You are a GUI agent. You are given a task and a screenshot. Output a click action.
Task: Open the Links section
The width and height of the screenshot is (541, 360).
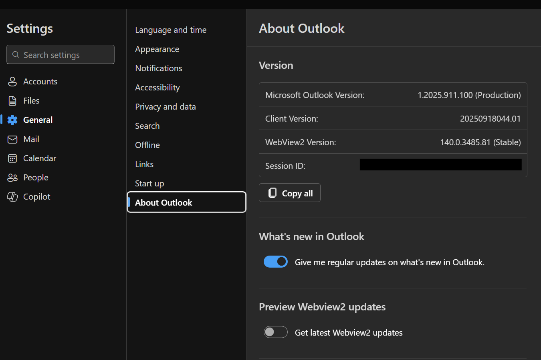144,164
